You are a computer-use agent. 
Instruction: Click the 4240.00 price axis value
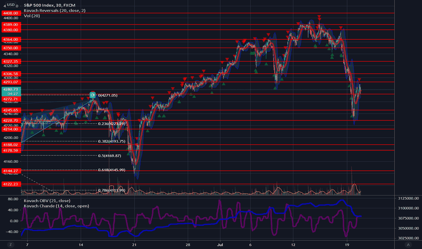(x=11, y=114)
